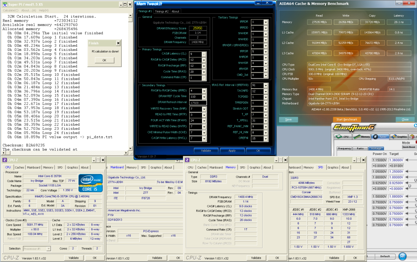Click the DRAM Efficiency Score value 25950

pyautogui.click(x=198, y=28)
